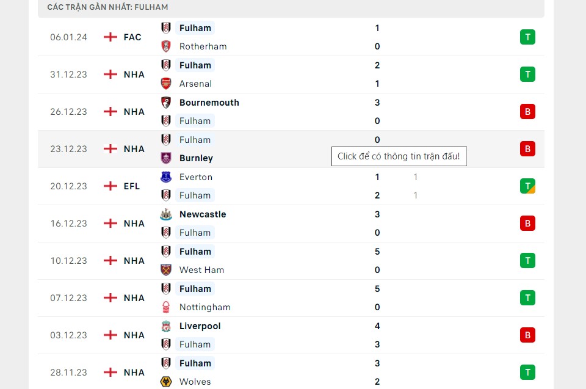The width and height of the screenshot is (586, 389).
Task: Click T badge with orange corner for Everton match
Action: (527, 186)
